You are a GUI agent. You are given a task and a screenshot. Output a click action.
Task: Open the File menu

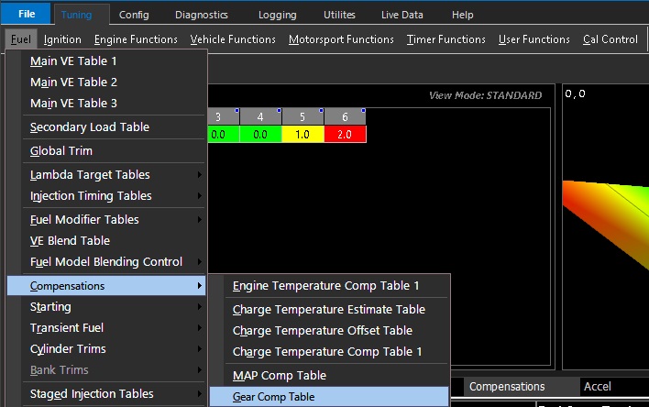(27, 15)
